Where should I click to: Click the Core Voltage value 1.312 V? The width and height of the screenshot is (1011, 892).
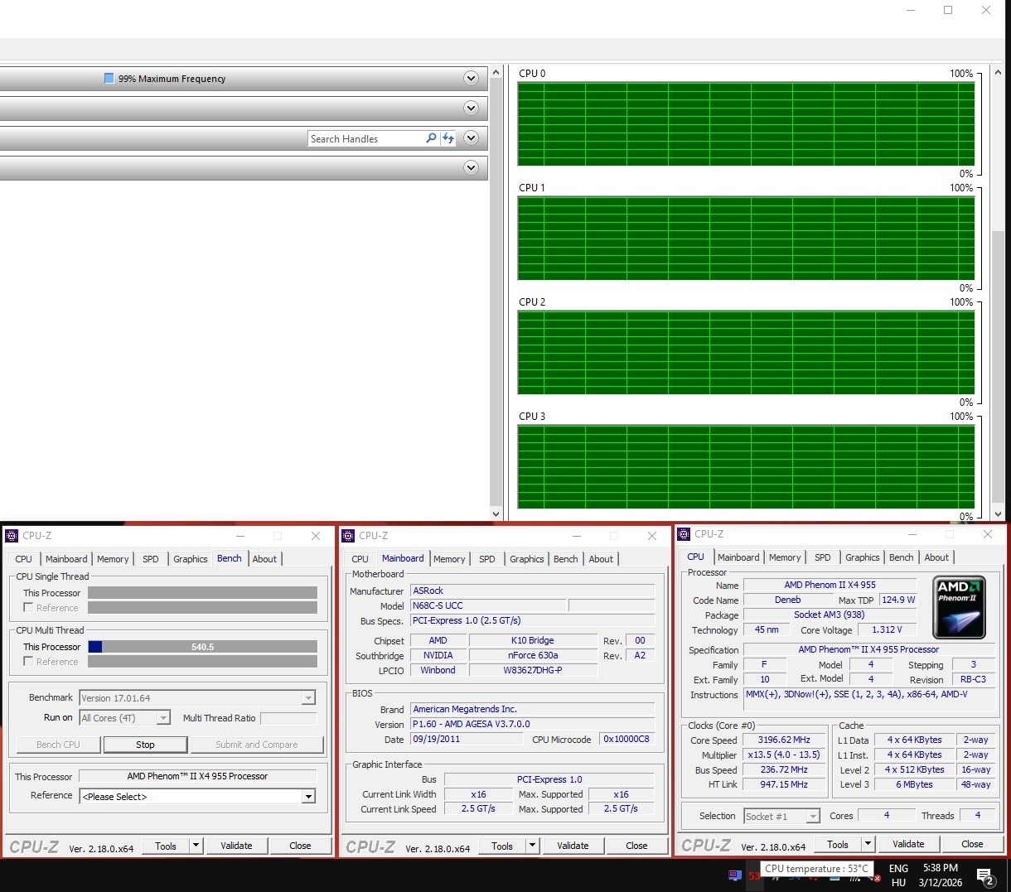(x=887, y=629)
